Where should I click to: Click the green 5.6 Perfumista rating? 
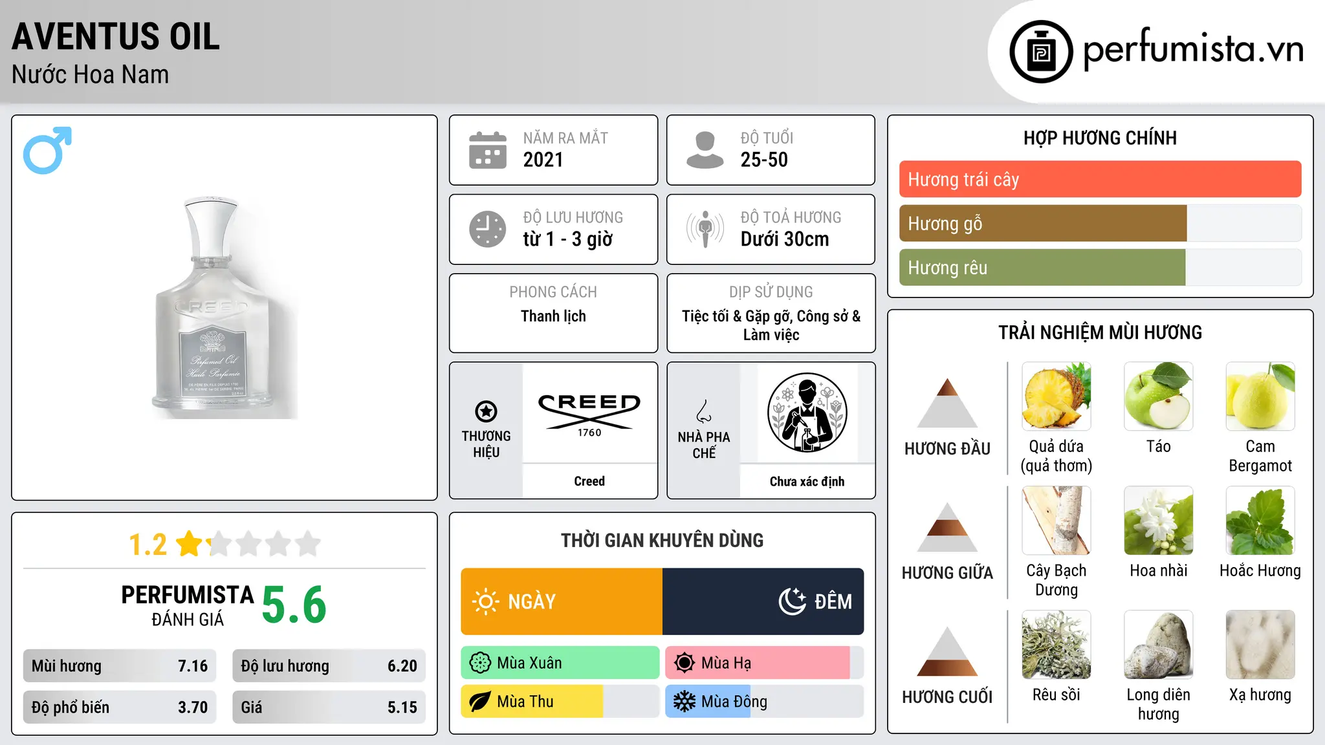coord(294,605)
